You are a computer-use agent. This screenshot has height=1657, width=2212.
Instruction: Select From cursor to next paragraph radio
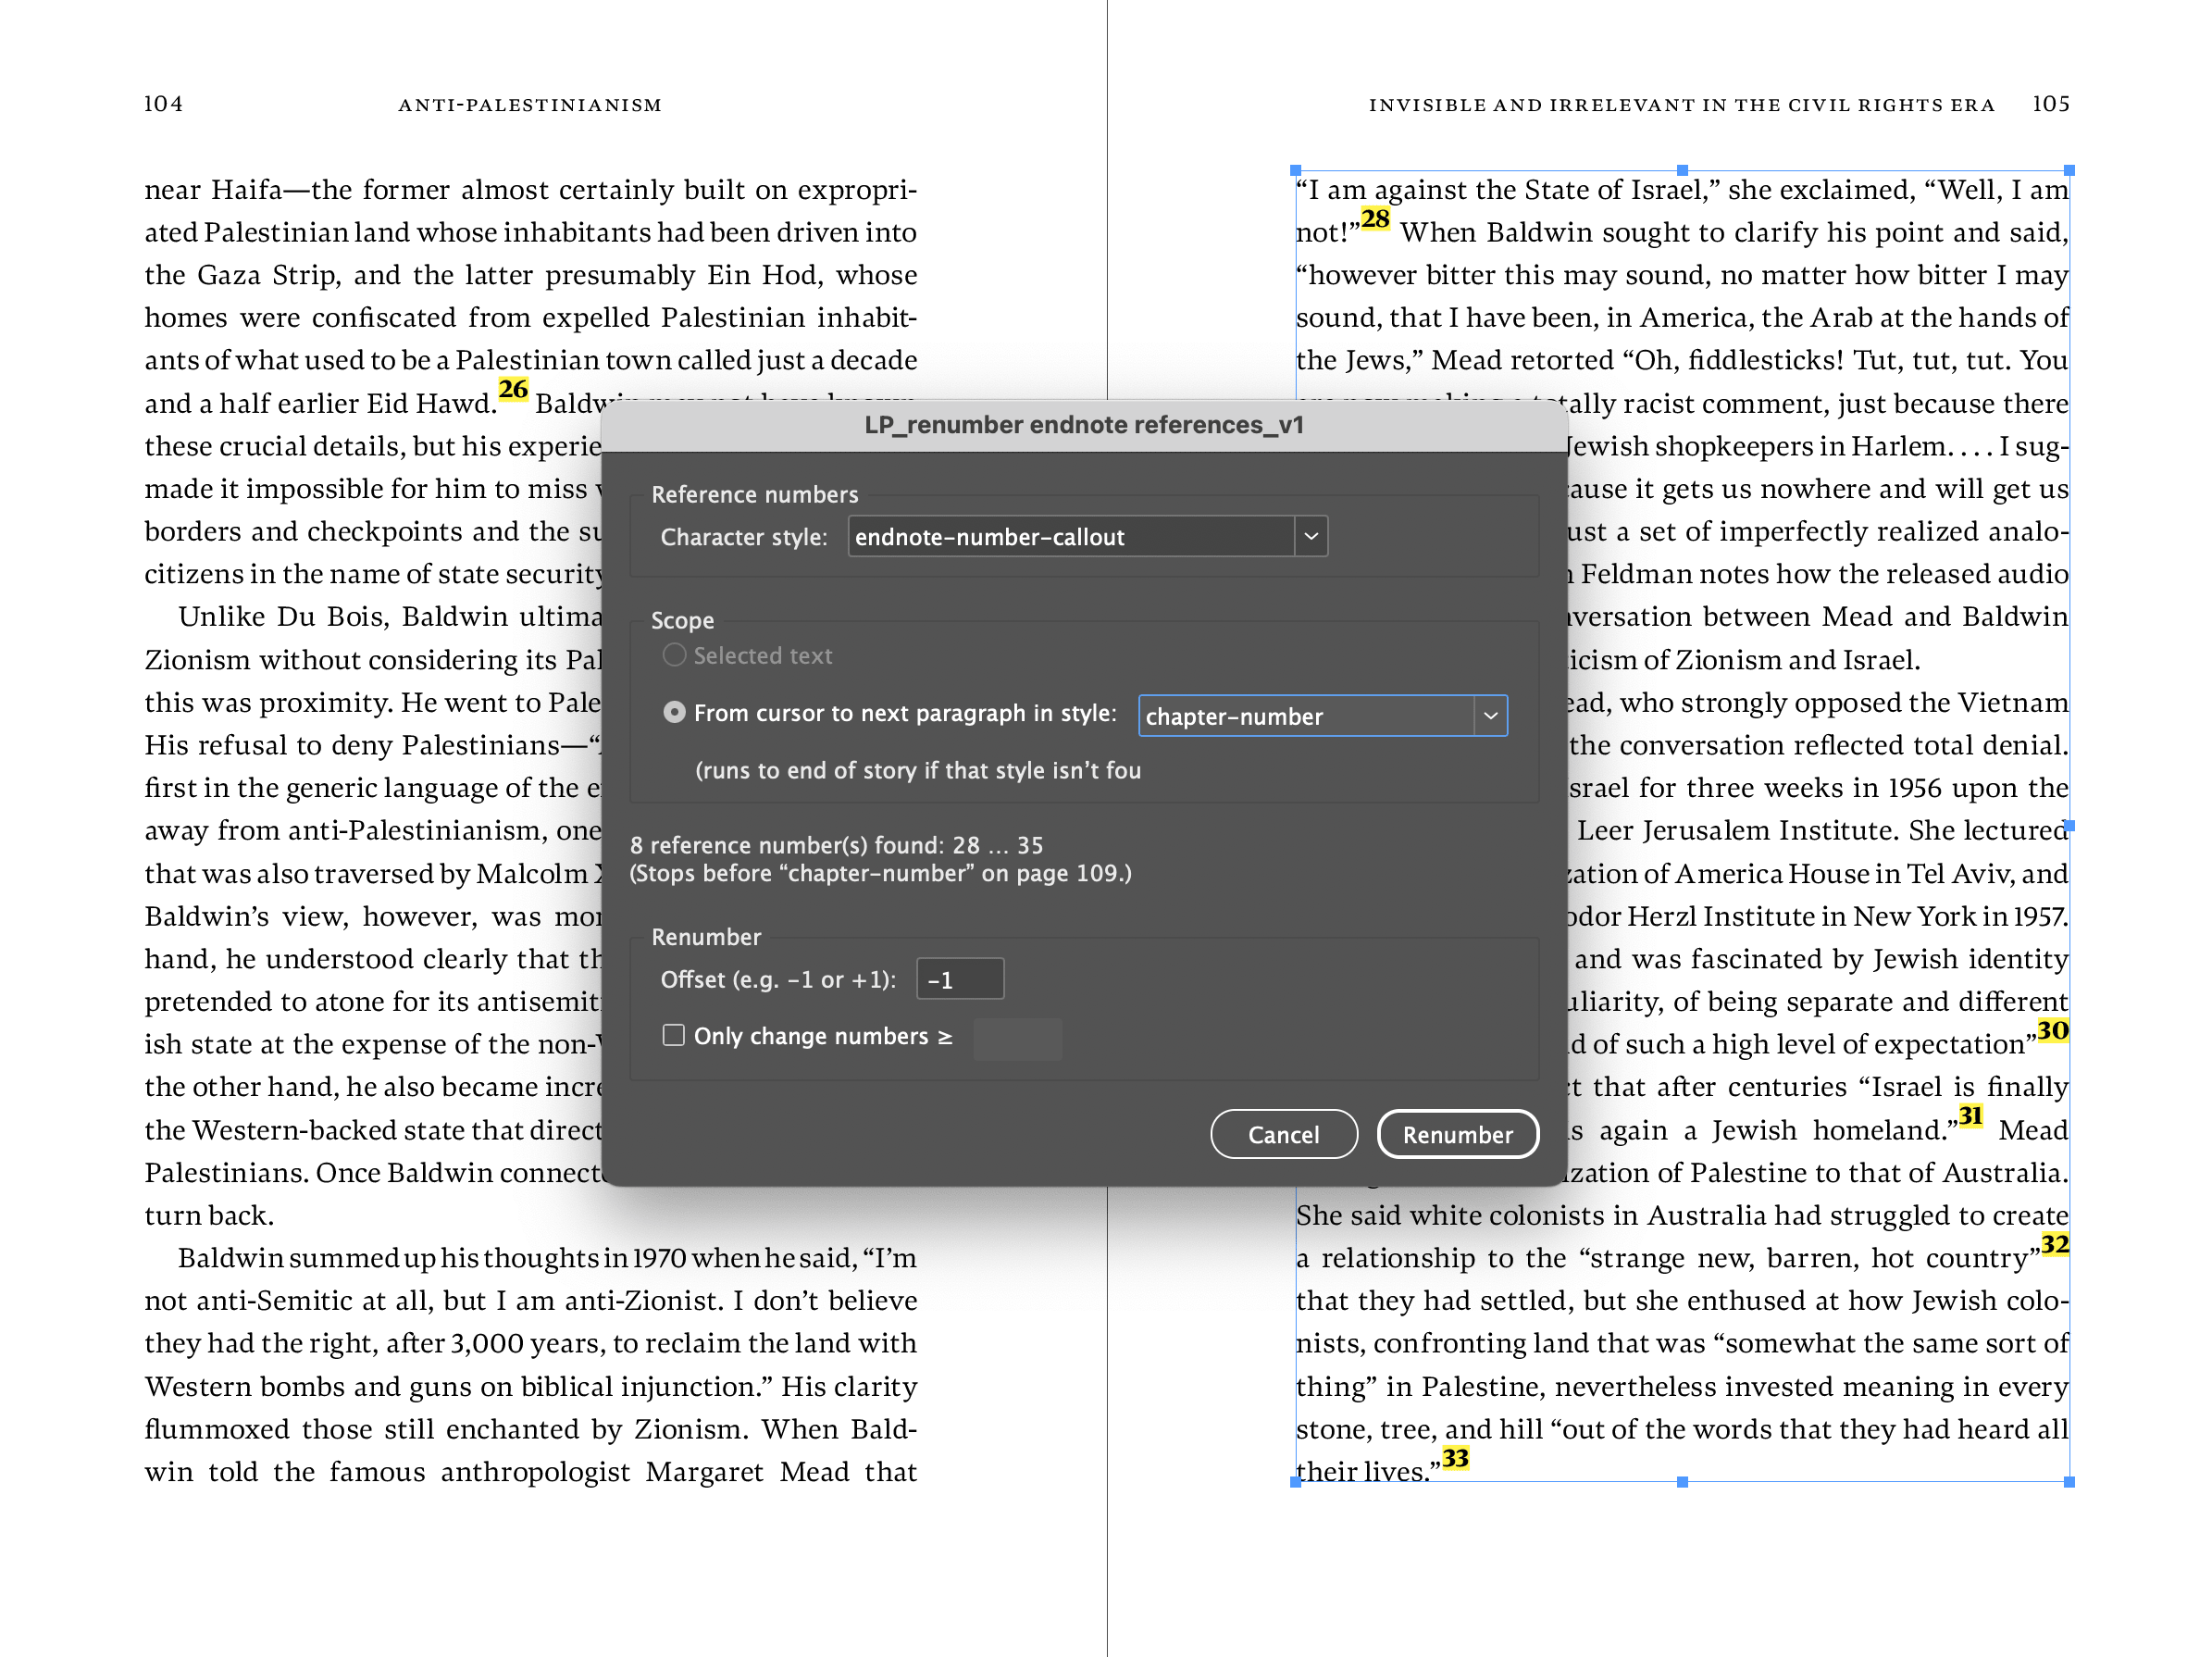tap(674, 712)
